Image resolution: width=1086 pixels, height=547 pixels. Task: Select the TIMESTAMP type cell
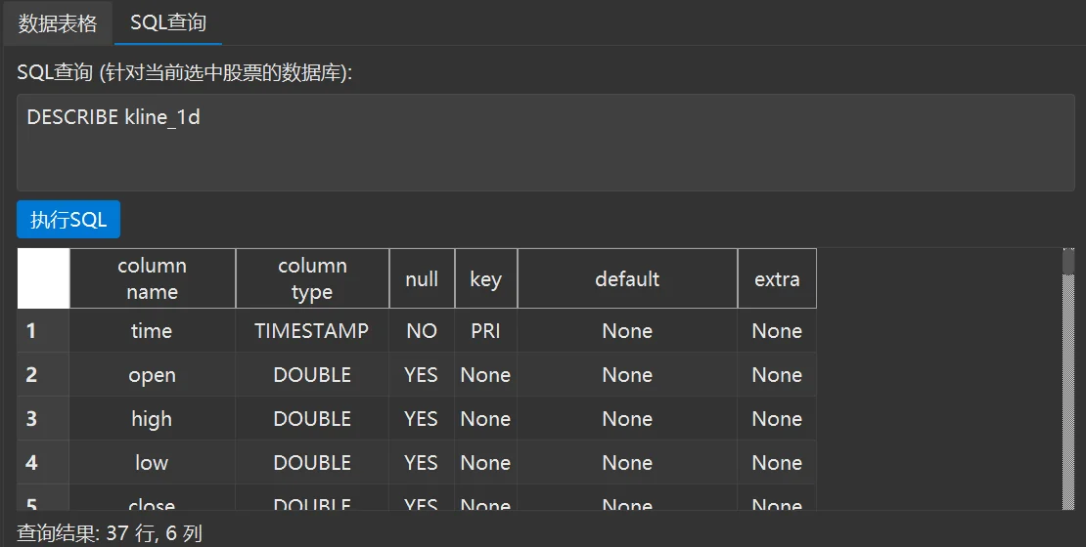pyautogui.click(x=312, y=330)
